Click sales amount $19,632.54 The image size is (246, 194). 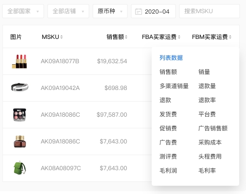[x=112, y=61]
